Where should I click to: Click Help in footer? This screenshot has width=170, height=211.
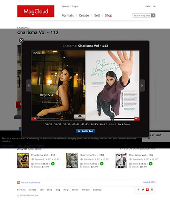(x=66, y=190)
